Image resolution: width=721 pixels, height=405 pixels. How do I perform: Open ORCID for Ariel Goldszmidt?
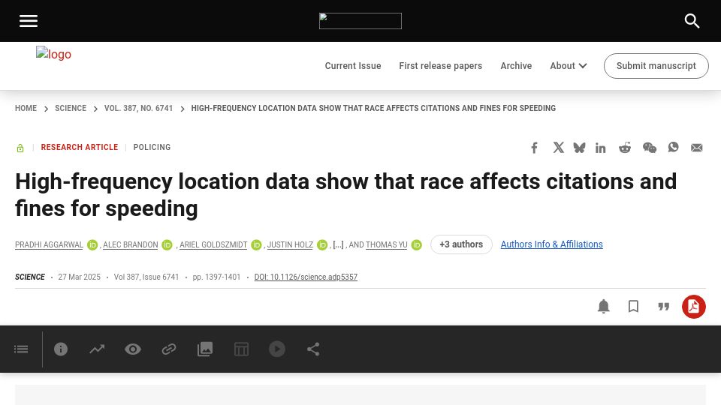256,245
